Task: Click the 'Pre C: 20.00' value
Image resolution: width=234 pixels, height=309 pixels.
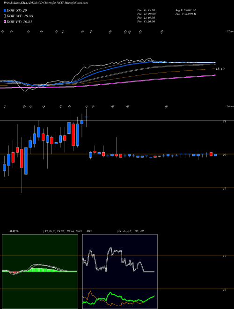Action: pyautogui.click(x=146, y=22)
